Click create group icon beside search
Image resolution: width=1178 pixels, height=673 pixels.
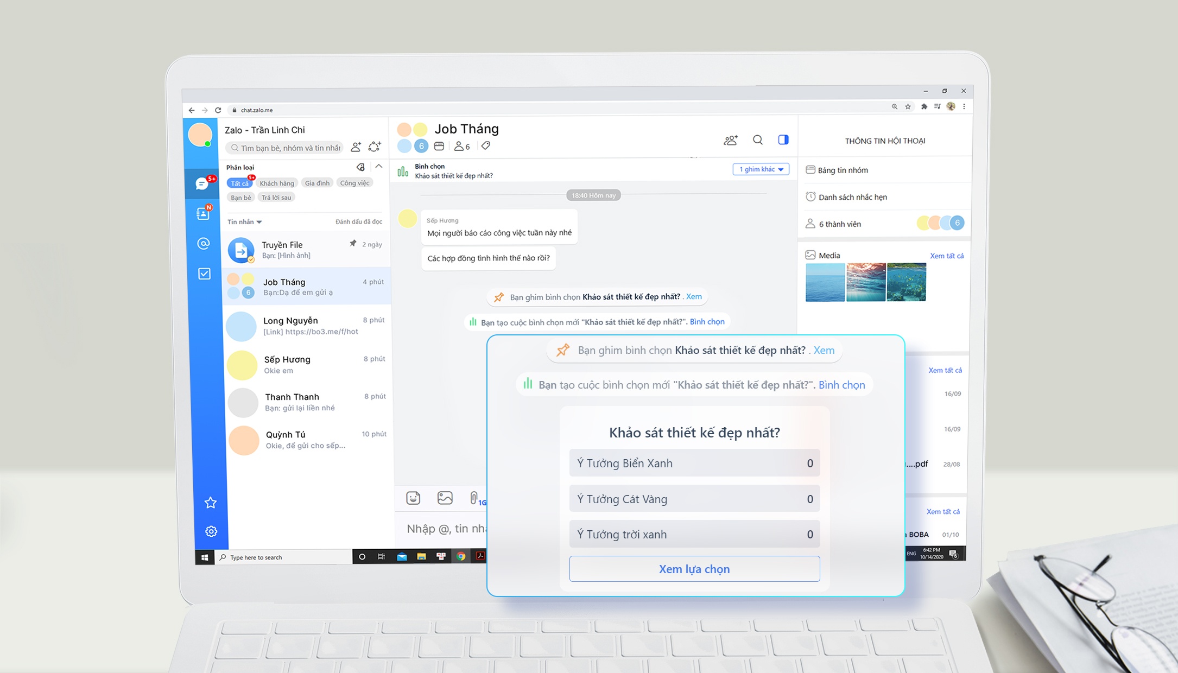(375, 147)
